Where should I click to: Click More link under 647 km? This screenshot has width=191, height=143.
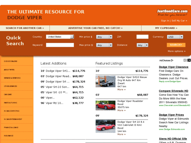[x=121, y=89]
